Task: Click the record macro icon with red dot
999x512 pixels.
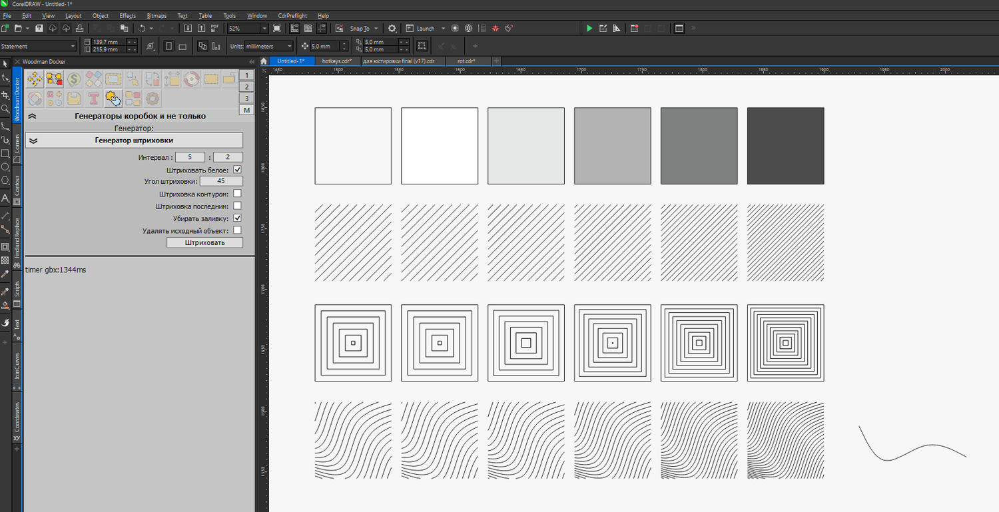Action: [635, 28]
